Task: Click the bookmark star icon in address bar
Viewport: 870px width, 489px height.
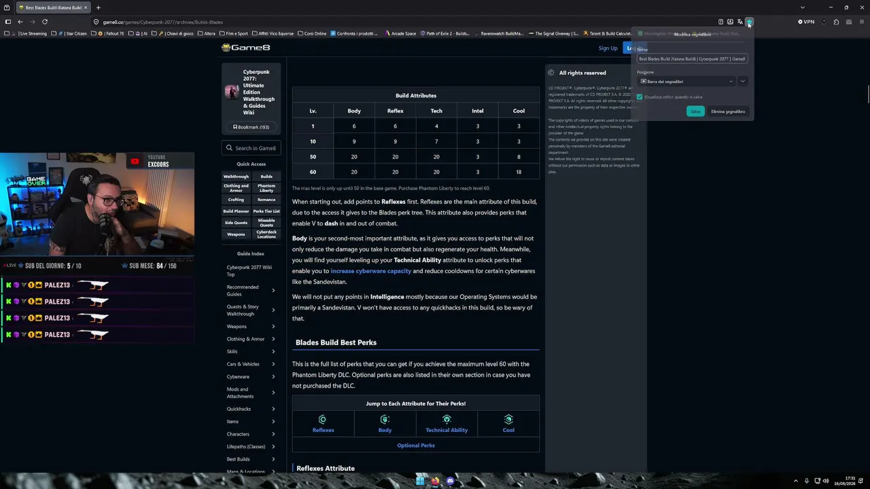Action: (x=749, y=22)
